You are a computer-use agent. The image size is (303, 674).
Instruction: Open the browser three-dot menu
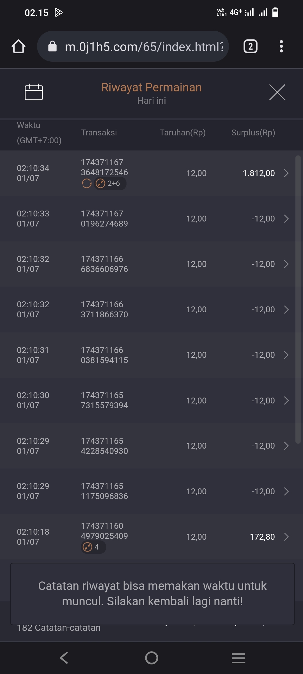281,47
